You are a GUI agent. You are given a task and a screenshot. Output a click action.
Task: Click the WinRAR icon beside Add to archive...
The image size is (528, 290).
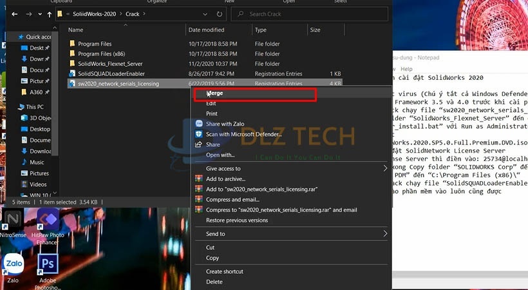tap(199, 179)
